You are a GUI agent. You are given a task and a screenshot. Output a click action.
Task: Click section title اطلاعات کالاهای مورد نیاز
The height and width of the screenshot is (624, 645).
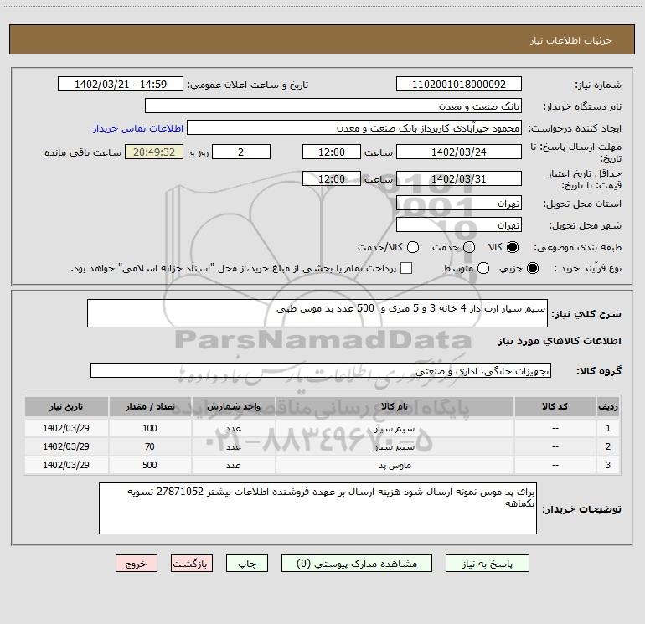tap(559, 341)
